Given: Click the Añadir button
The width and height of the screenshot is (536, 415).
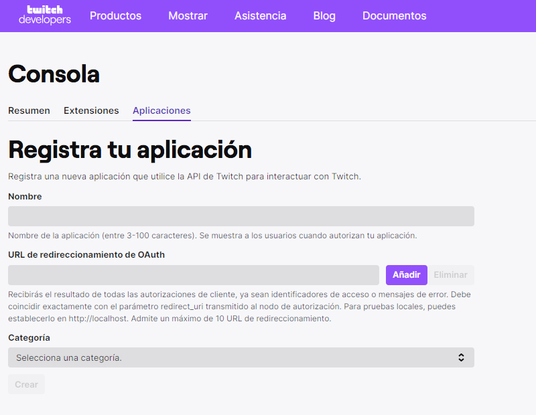Looking at the screenshot, I should click(x=407, y=275).
